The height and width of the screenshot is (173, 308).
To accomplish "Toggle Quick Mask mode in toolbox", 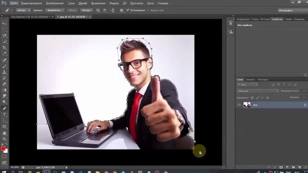I will (4, 157).
